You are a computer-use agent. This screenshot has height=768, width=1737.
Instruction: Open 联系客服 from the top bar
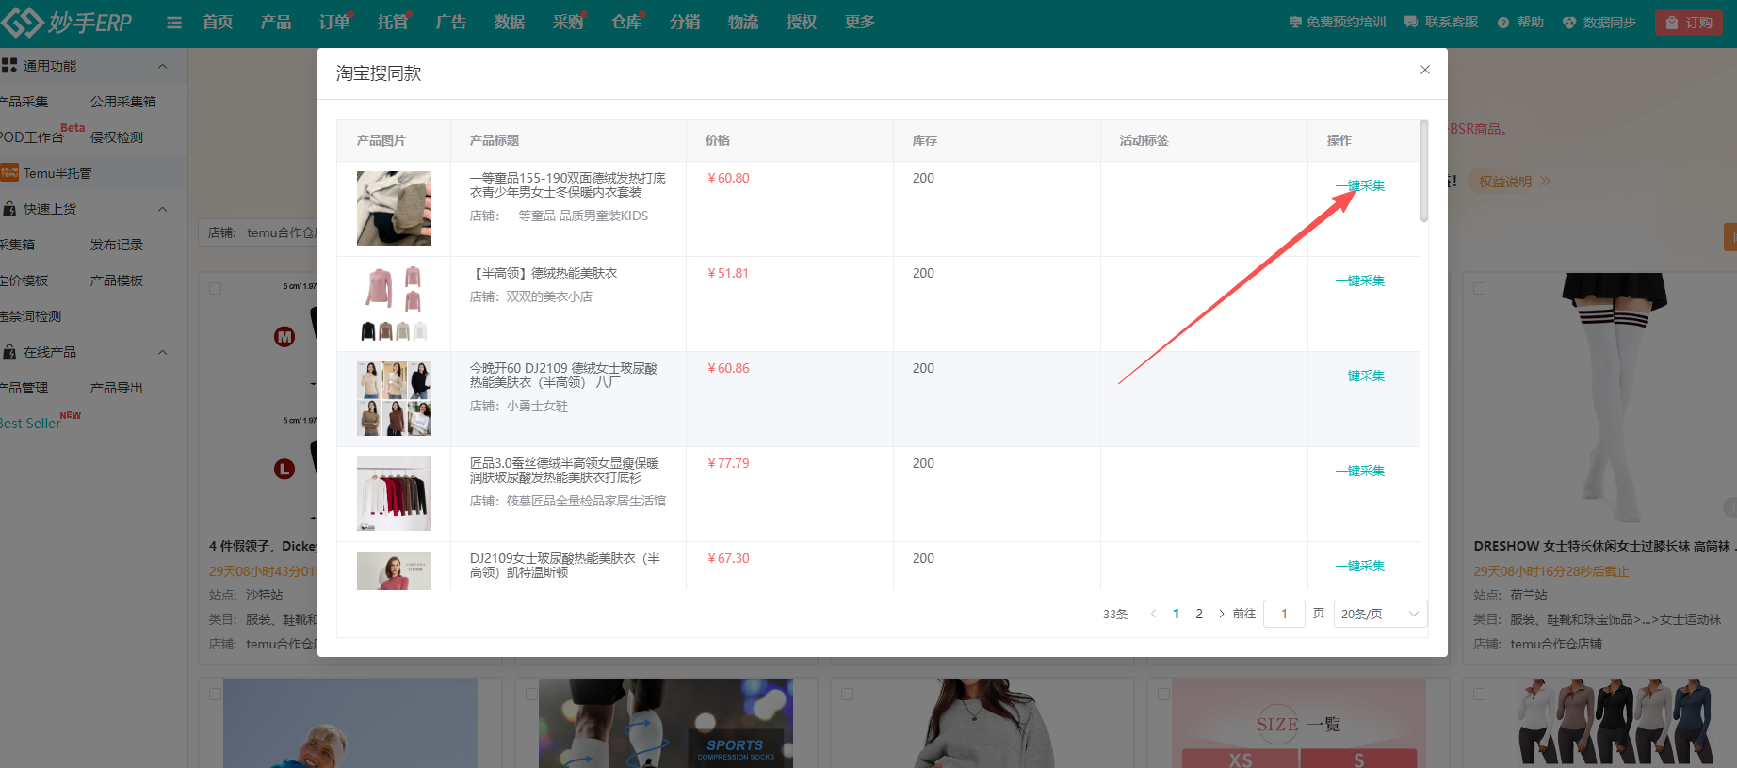click(x=1440, y=23)
